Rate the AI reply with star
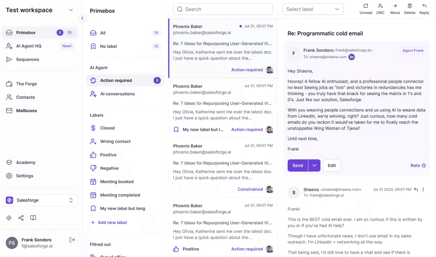Image resolution: width=436 pixels, height=257 pixels. click(x=418, y=165)
